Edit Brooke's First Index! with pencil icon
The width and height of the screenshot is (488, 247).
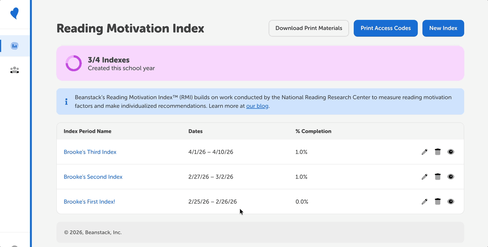point(424,201)
